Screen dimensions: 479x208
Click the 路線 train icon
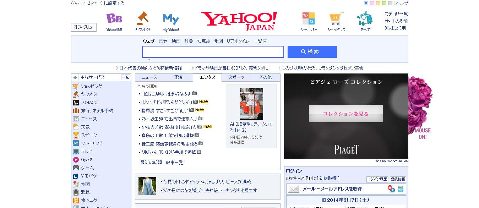[76, 192]
